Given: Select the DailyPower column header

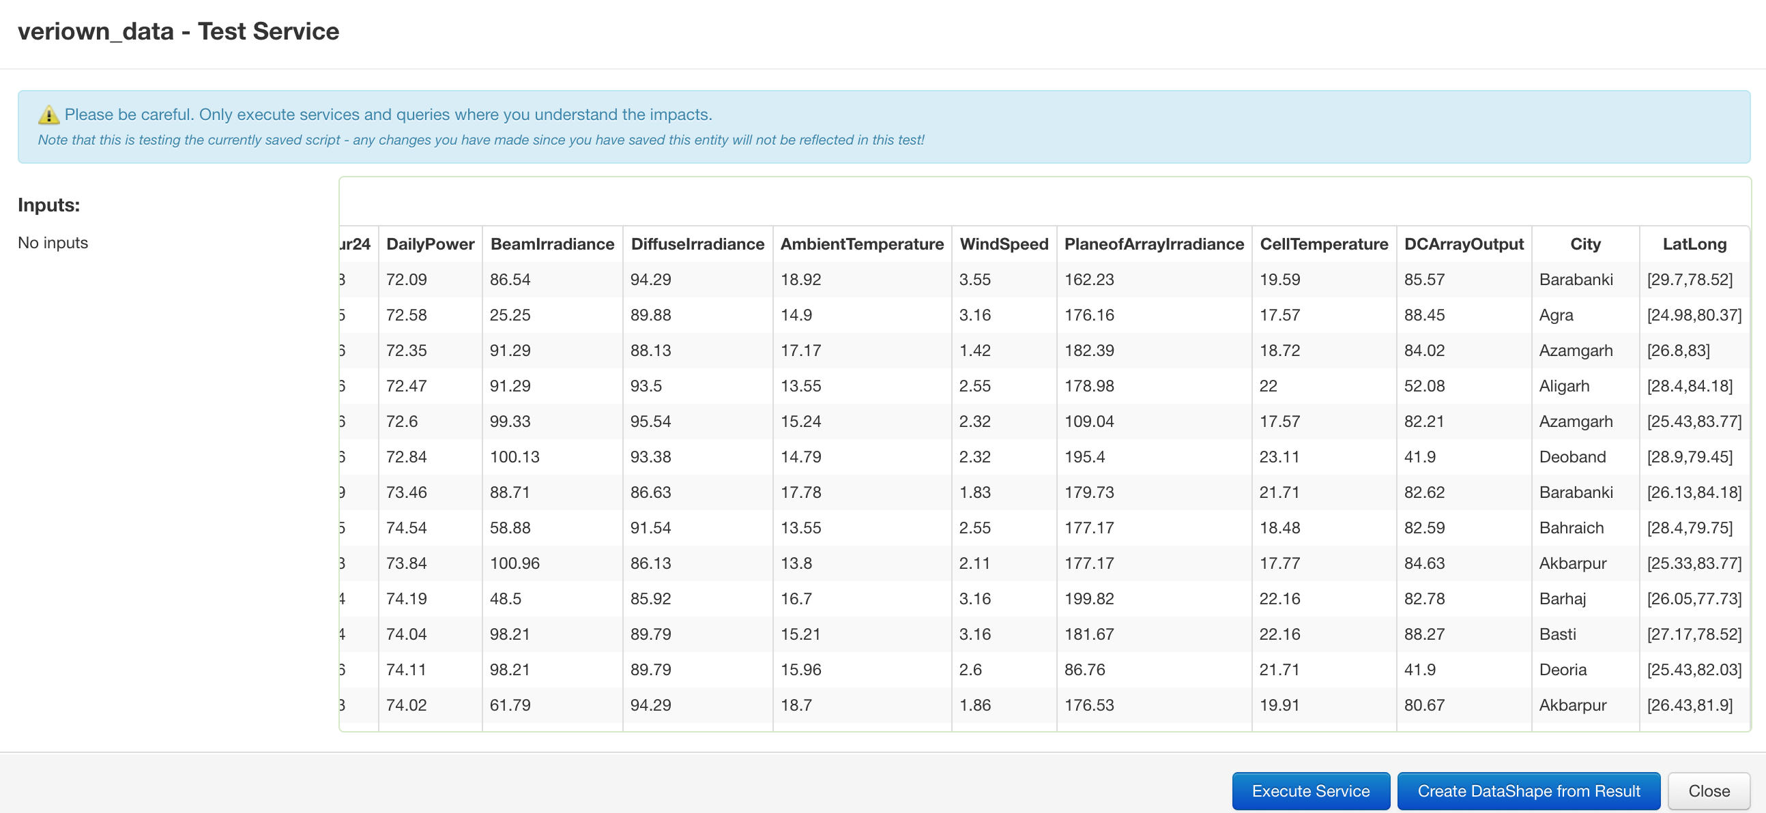Looking at the screenshot, I should (430, 244).
